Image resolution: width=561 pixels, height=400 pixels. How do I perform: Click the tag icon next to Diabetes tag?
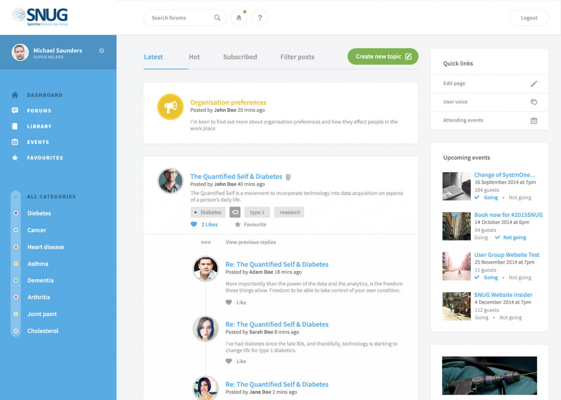235,212
